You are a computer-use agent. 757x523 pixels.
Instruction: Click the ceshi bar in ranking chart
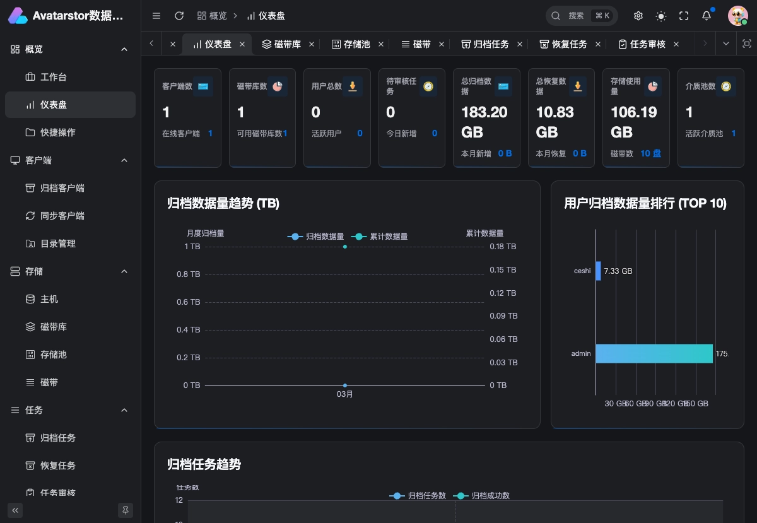point(599,271)
